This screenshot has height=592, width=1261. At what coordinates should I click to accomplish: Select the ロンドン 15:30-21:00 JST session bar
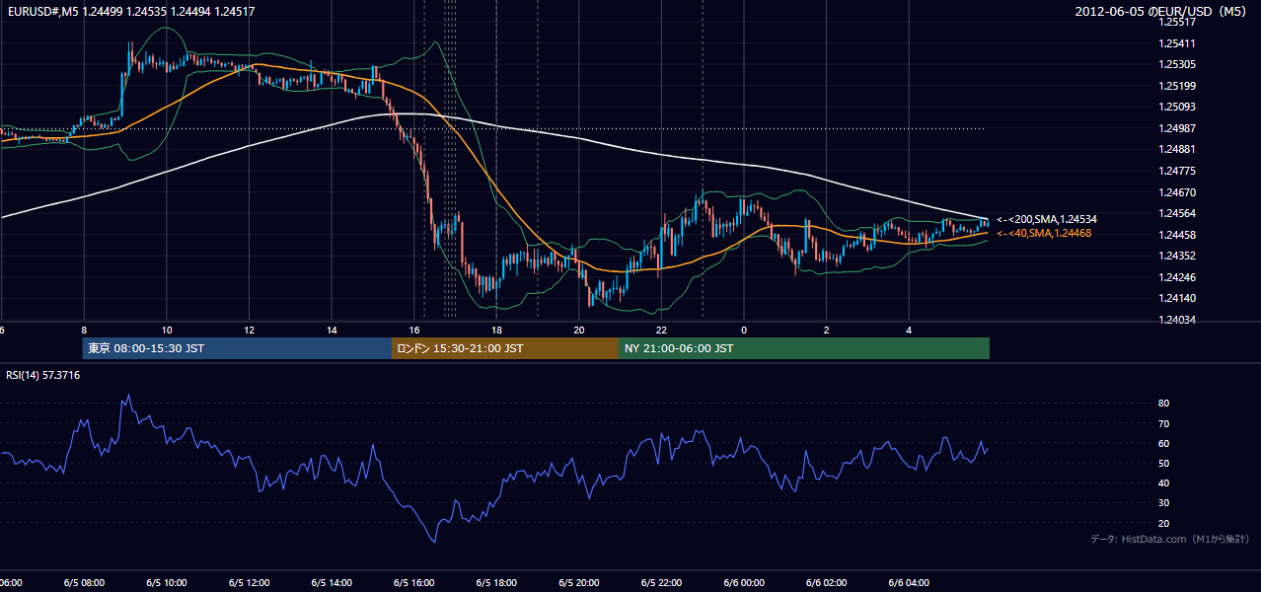(505, 348)
